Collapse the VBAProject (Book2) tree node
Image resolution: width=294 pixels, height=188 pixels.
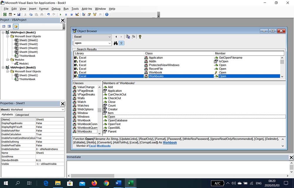click(x=3, y=67)
